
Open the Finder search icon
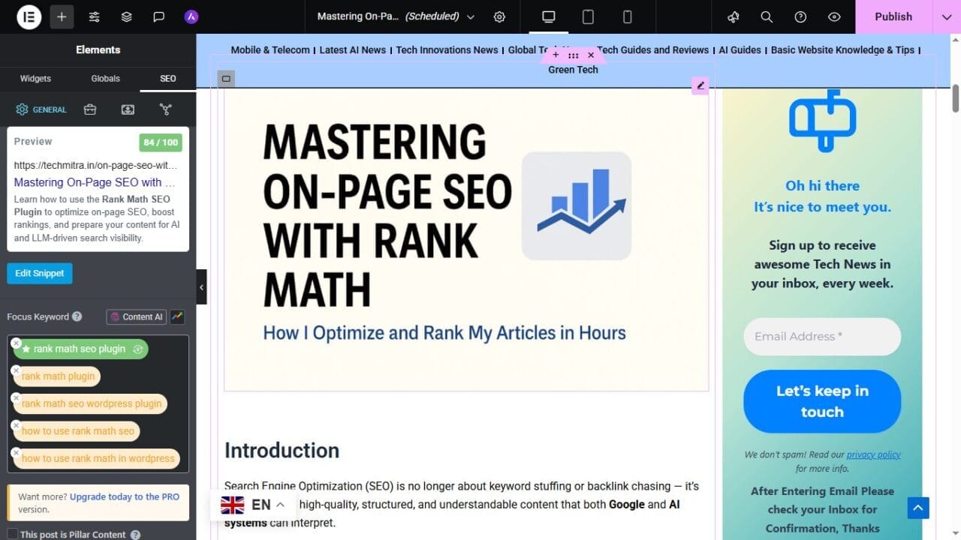coord(767,16)
